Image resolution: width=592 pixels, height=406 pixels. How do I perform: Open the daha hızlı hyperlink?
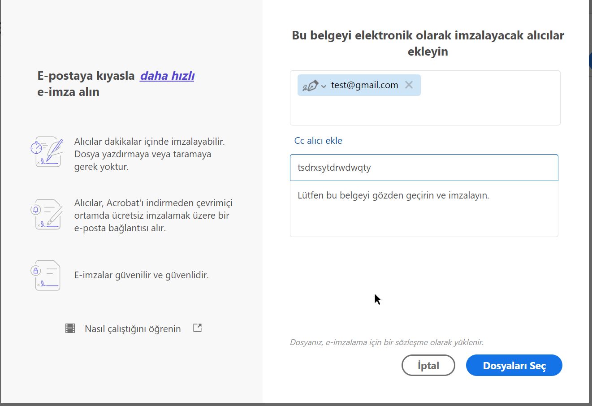tap(167, 75)
